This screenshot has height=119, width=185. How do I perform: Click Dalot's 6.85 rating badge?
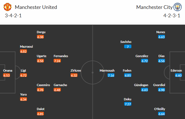[41, 114]
